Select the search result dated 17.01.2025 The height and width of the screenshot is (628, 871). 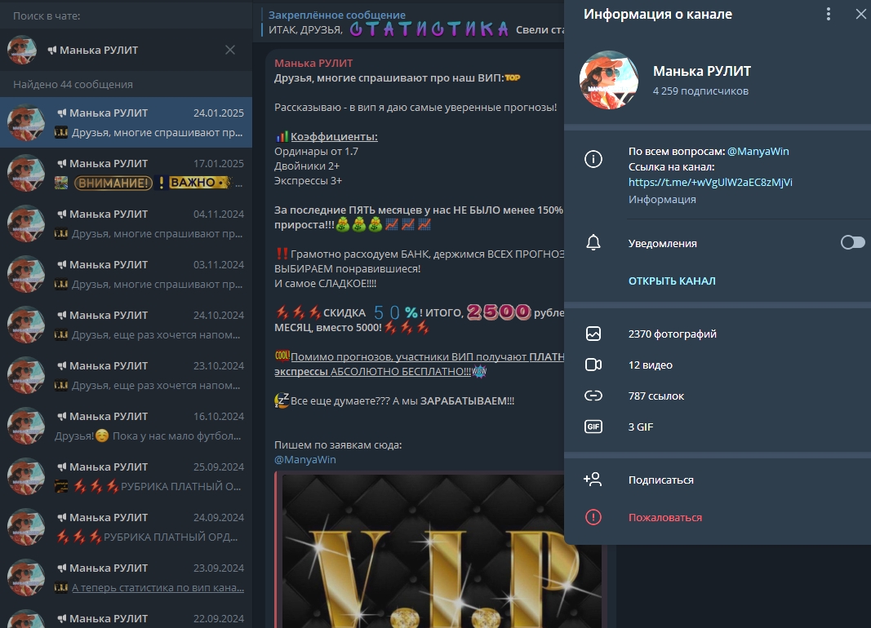[127, 173]
